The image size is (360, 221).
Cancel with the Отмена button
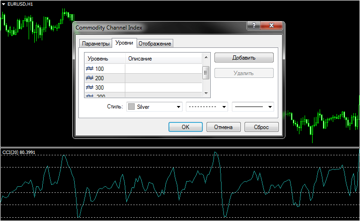point(224,127)
